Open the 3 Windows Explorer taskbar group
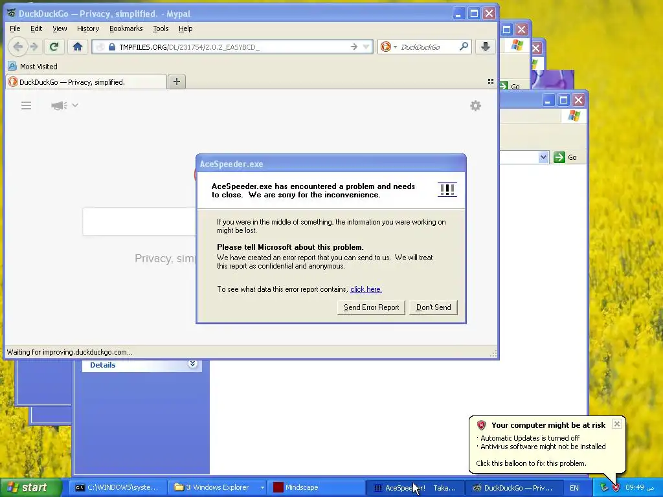This screenshot has width=663, height=497. tap(219, 488)
